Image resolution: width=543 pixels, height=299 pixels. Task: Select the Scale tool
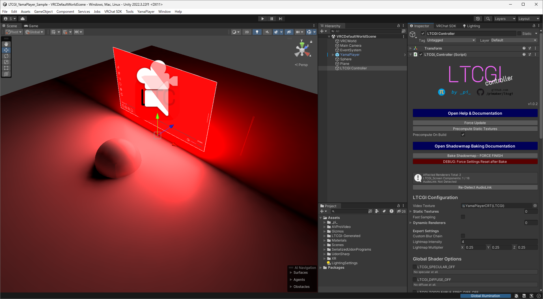6,62
